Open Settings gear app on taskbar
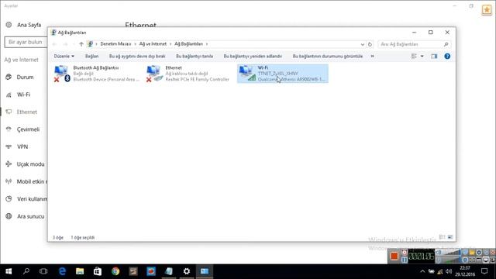The height and width of the screenshot is (279, 496). (x=187, y=271)
